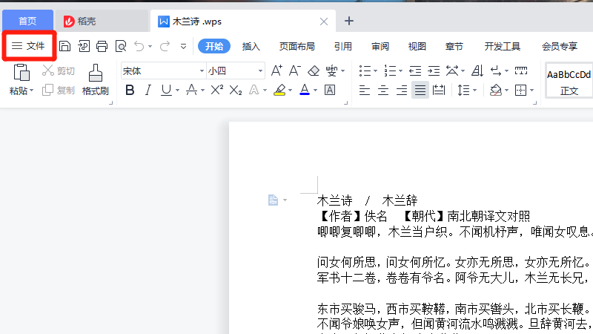Toggle justified text alignment
The width and height of the screenshot is (593, 334).
(420, 91)
